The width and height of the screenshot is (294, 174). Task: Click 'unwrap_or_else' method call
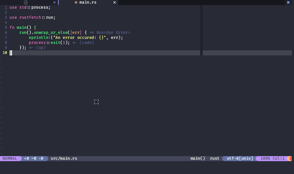pyautogui.click(x=51, y=32)
